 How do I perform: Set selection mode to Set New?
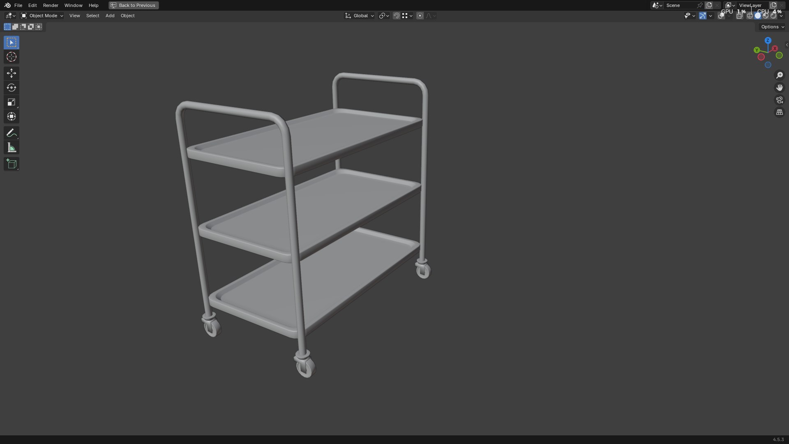click(7, 27)
